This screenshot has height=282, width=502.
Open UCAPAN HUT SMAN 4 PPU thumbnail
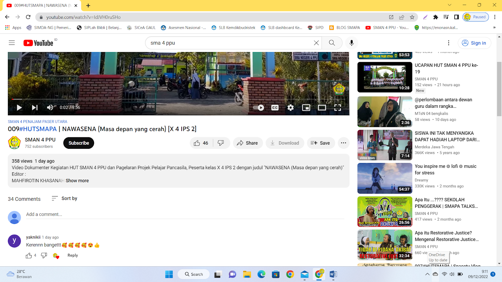point(385,77)
